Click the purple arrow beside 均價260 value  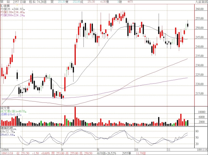[24, 15]
